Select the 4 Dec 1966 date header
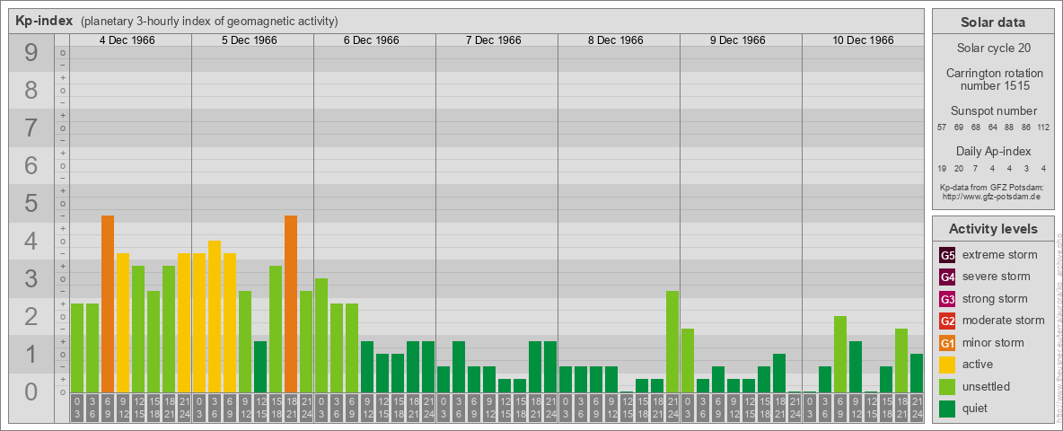The width and height of the screenshot is (1063, 431). (130, 40)
